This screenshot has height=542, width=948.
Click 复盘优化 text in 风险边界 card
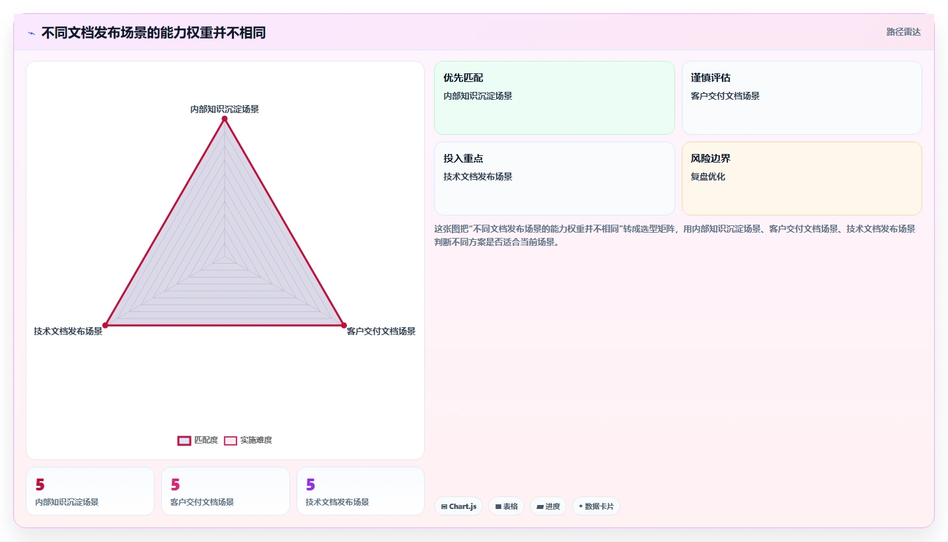coord(708,177)
